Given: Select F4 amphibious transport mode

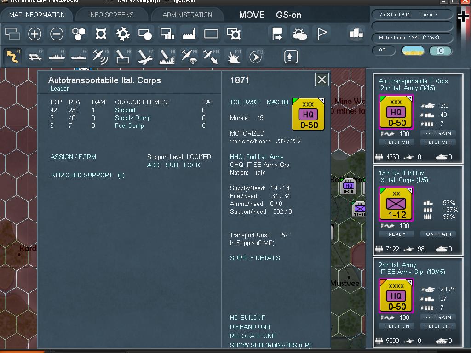Looking at the screenshot, I should tap(79, 57).
